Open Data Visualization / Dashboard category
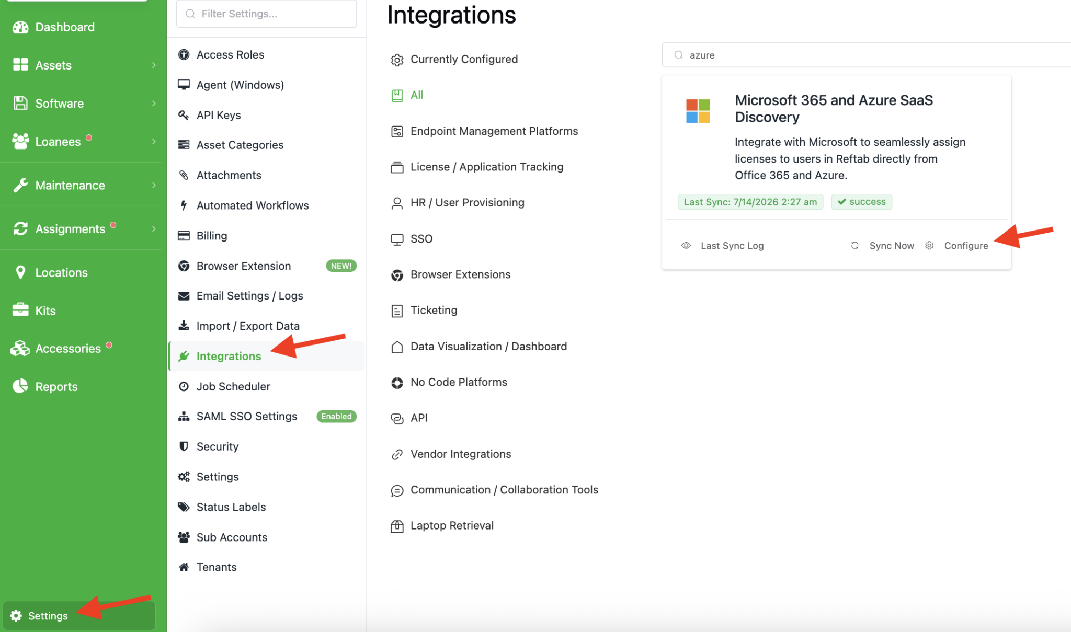The image size is (1071, 632). pyautogui.click(x=478, y=347)
